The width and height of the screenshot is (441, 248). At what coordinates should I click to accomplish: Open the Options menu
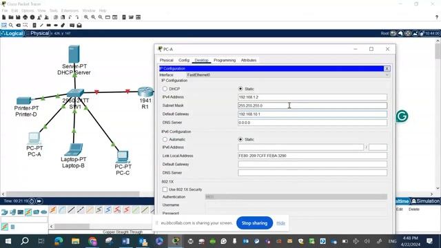[28, 11]
